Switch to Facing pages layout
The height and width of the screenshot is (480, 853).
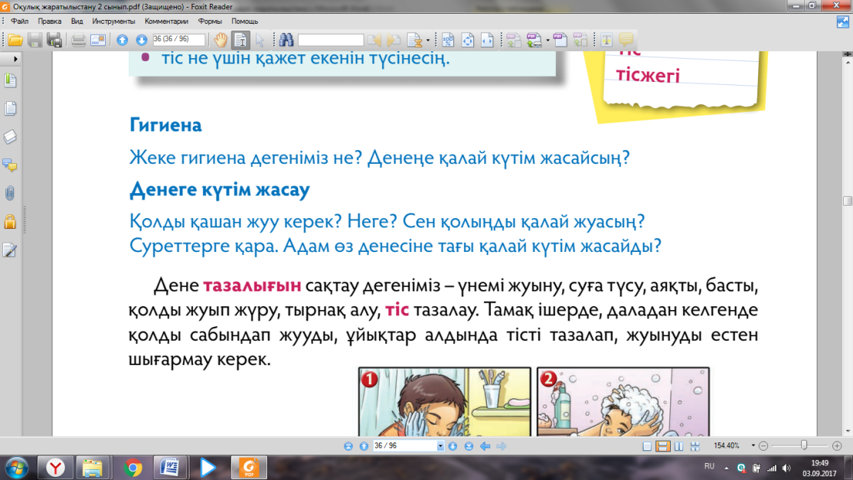tap(679, 446)
